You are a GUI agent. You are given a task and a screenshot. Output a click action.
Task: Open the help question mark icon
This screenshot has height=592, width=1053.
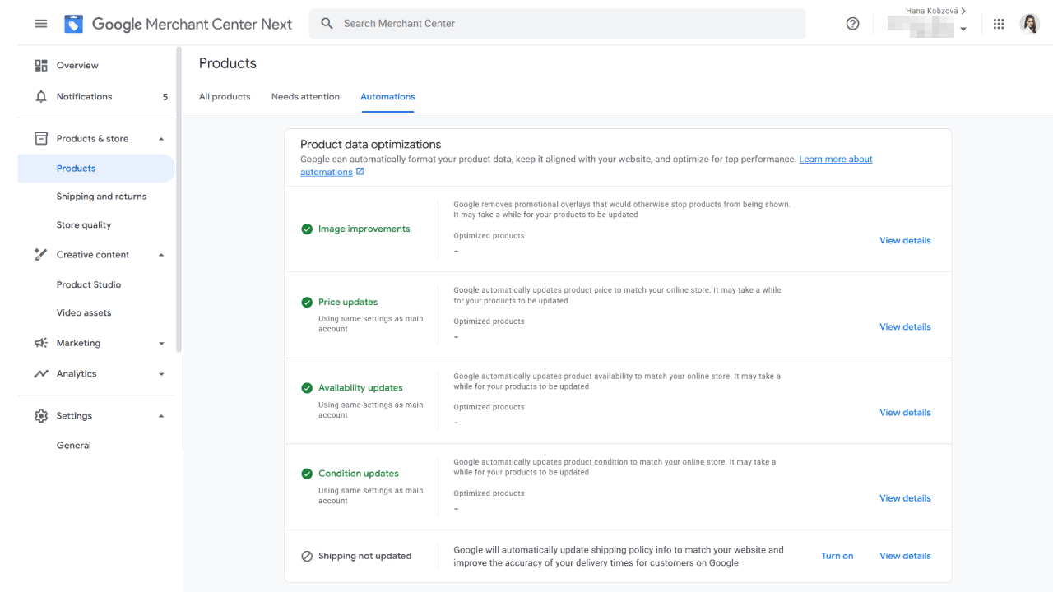(852, 24)
